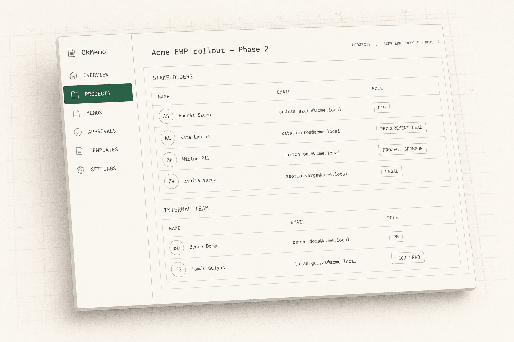The image size is (514, 342).
Task: Click the Memos document icon
Action: (x=76, y=113)
